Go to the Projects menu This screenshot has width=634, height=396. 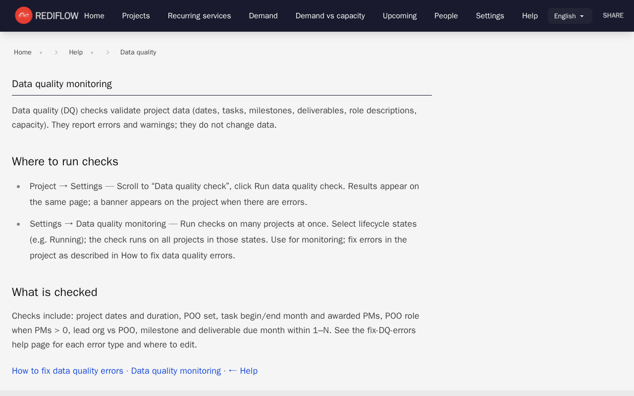[x=136, y=16]
